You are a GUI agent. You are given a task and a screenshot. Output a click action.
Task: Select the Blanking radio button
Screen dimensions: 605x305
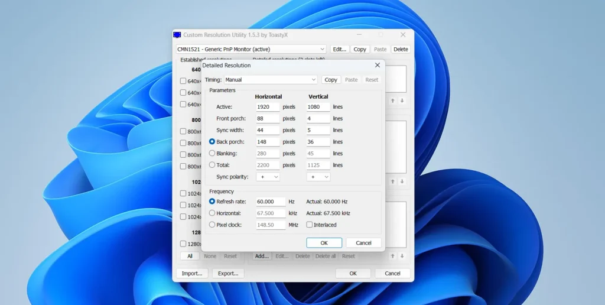pos(212,153)
